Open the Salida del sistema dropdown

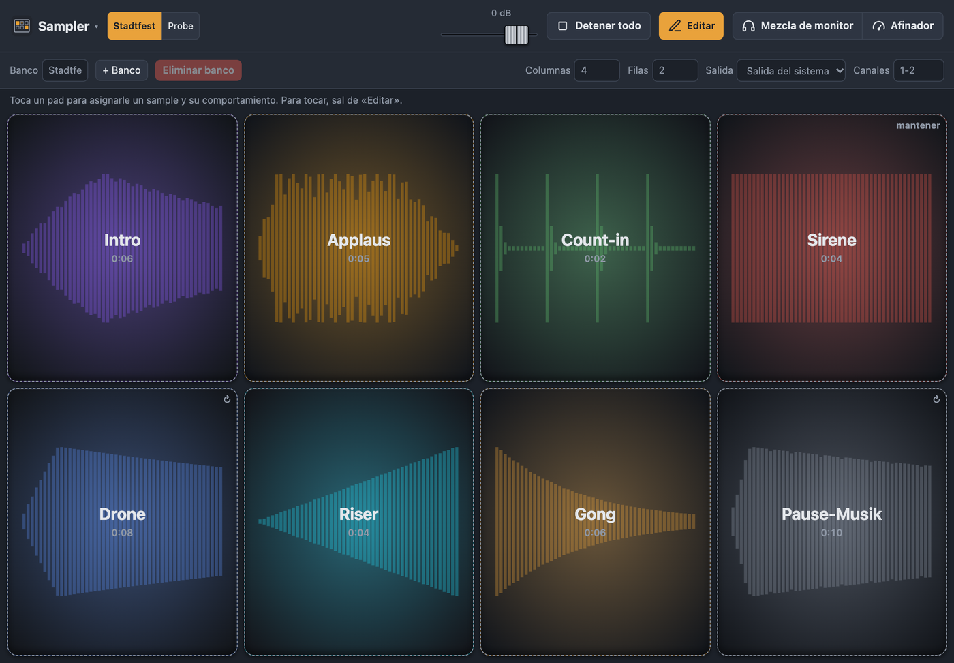coord(791,70)
